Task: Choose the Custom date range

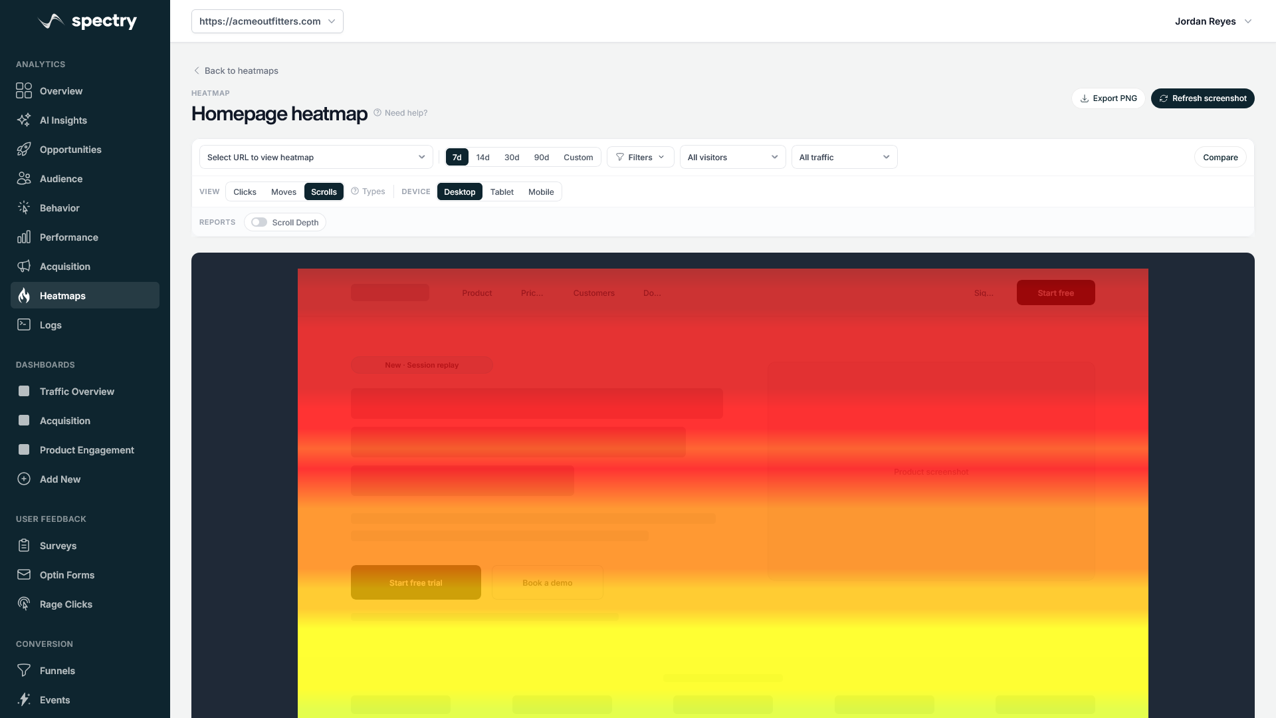Action: pos(578,157)
